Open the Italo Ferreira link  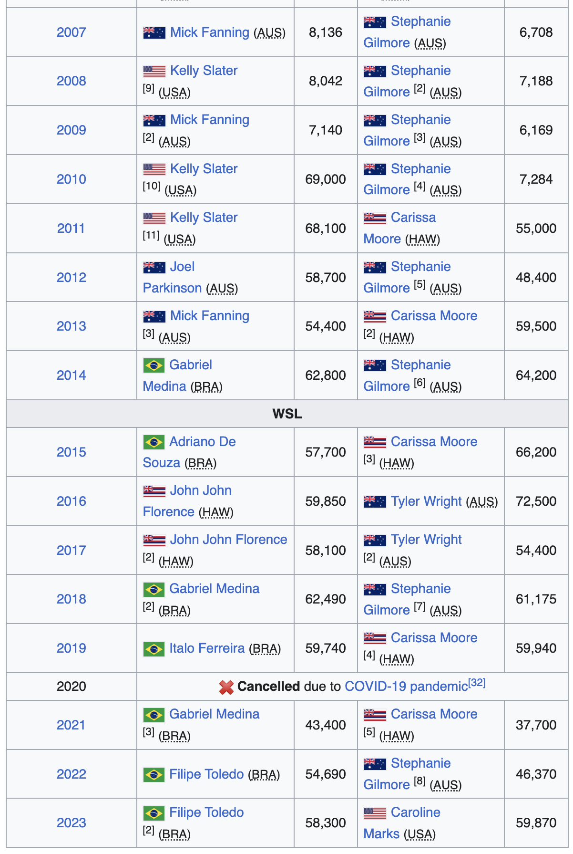point(207,648)
